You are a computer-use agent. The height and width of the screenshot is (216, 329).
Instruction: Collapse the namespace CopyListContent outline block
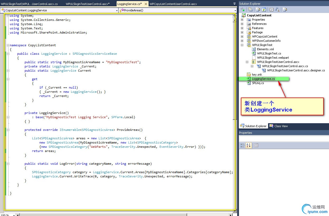8,45
